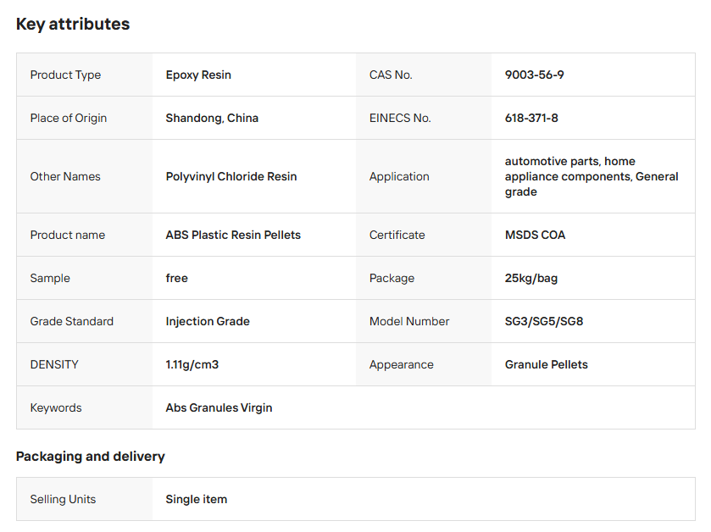Click the MSDS COA certificate value

click(x=535, y=235)
